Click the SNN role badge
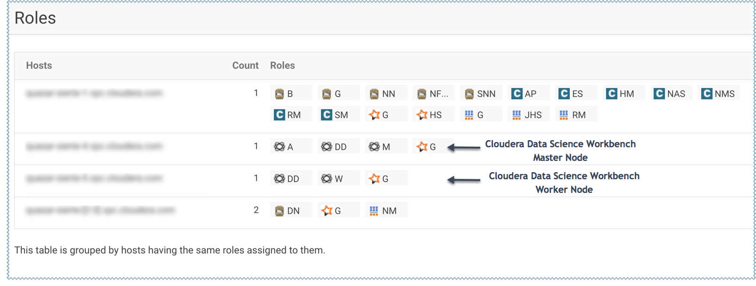Viewport: 756px width, 286px height. pos(481,94)
